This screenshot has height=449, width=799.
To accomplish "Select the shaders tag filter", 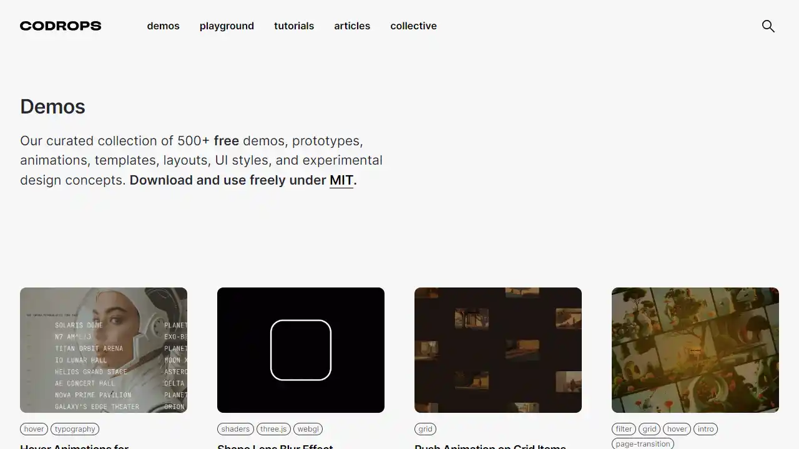I will click(235, 428).
